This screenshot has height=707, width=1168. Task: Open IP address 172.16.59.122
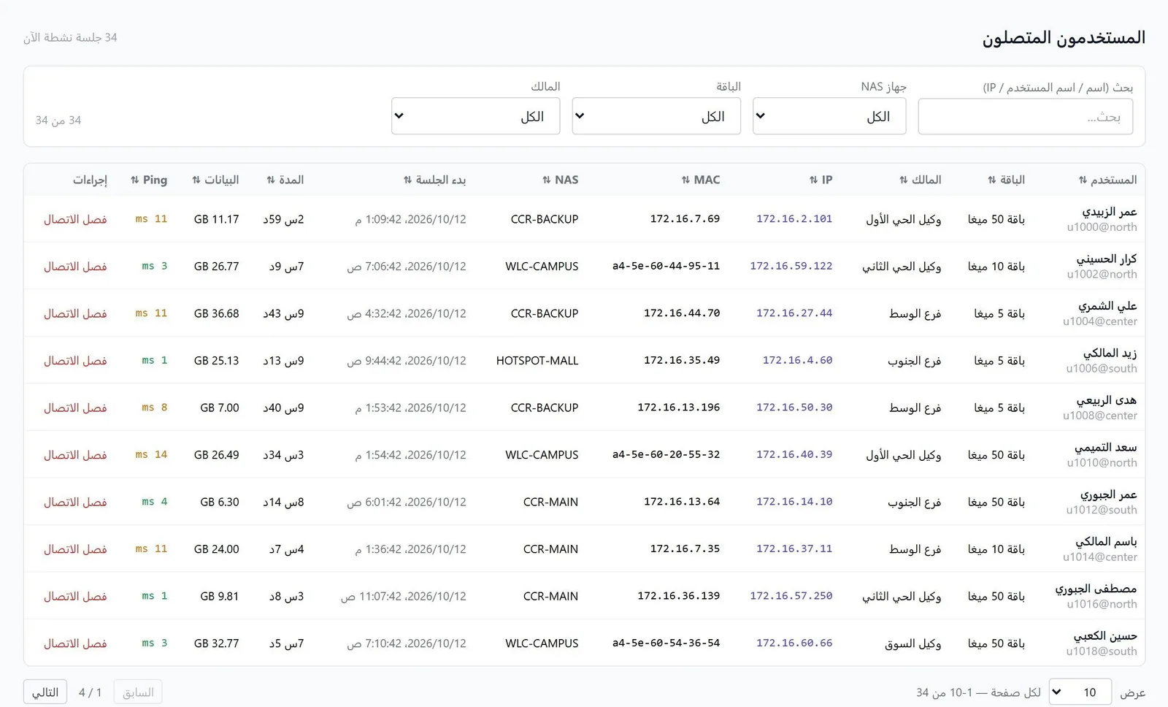click(x=791, y=266)
